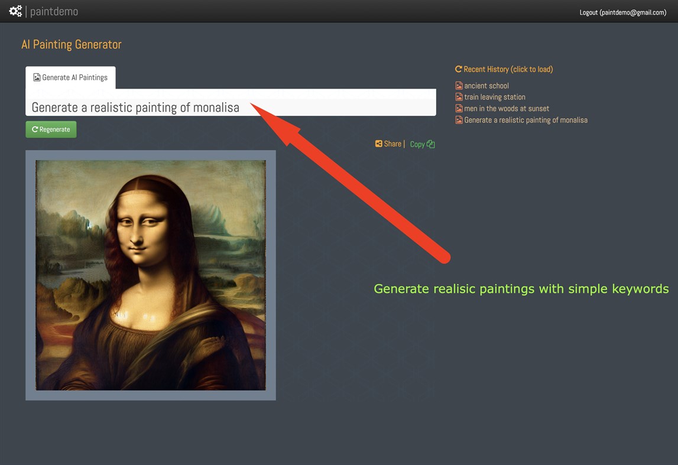Click the image file icon beside ancient school

[x=459, y=85]
